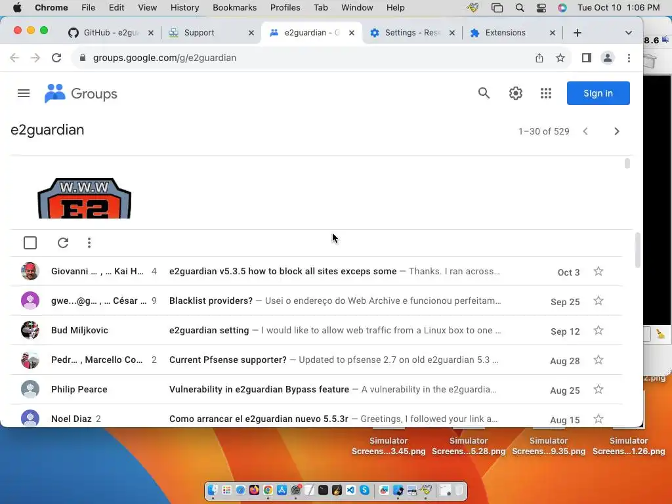Click the 'Oct 3' date in first row
Screen dimensions: 672x504
coord(568,272)
